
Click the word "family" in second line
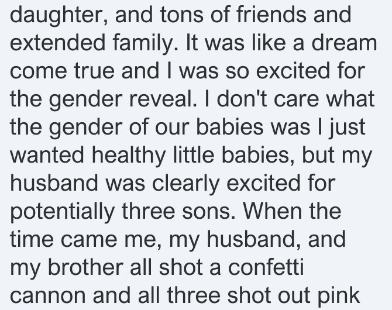point(146,44)
